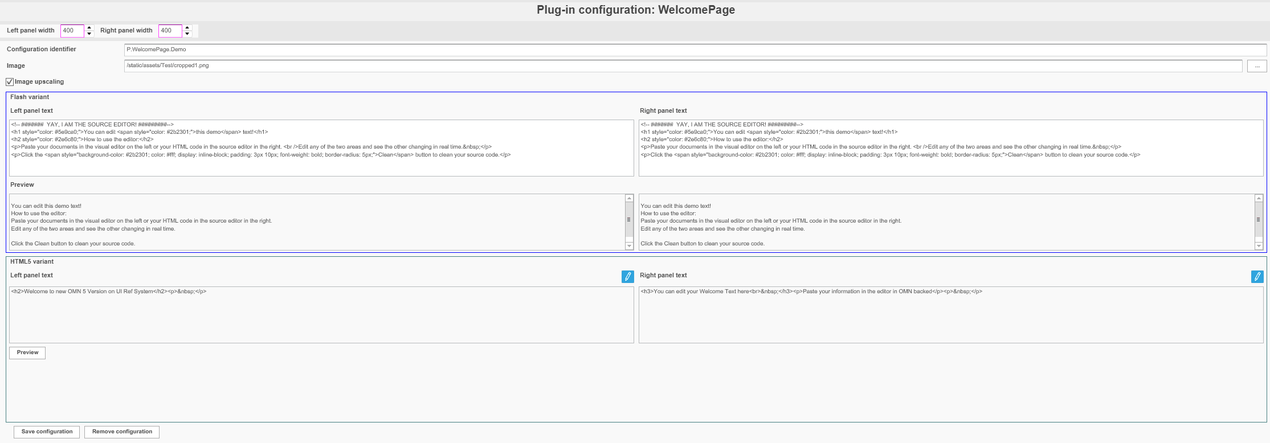Click 'Click the Clean button' line in right preview
The image size is (1270, 443).
(703, 244)
